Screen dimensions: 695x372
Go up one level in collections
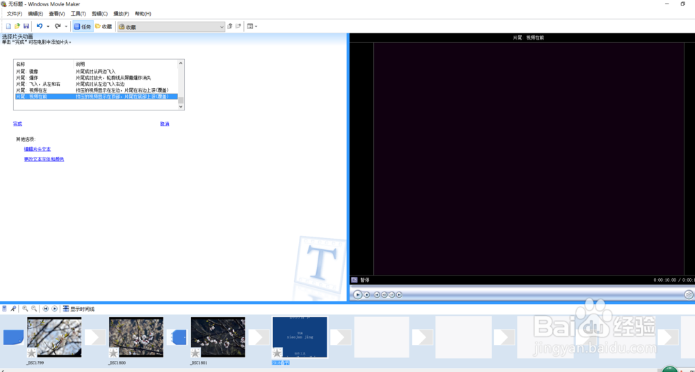tap(229, 26)
